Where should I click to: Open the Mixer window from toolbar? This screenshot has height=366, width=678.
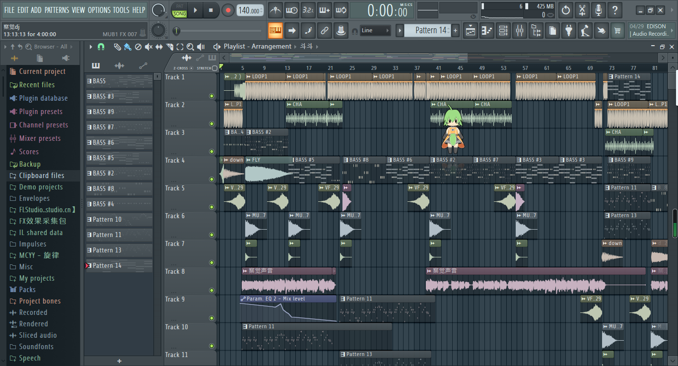click(x=519, y=31)
